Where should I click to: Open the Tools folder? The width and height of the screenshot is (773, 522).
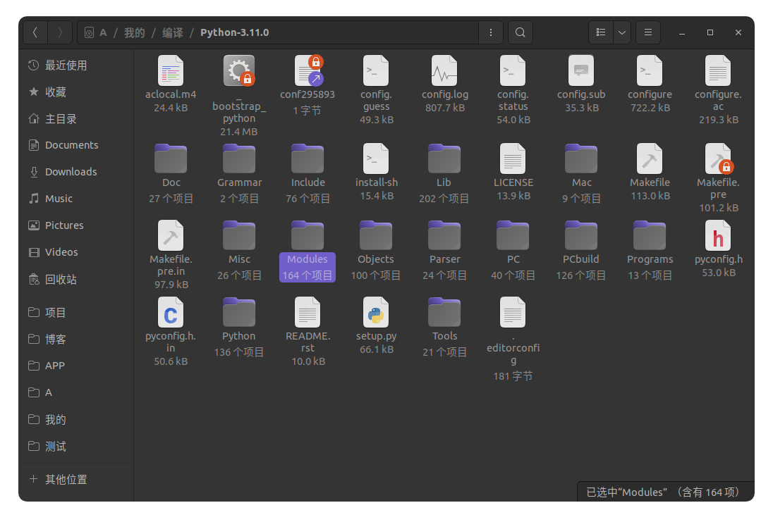(444, 312)
